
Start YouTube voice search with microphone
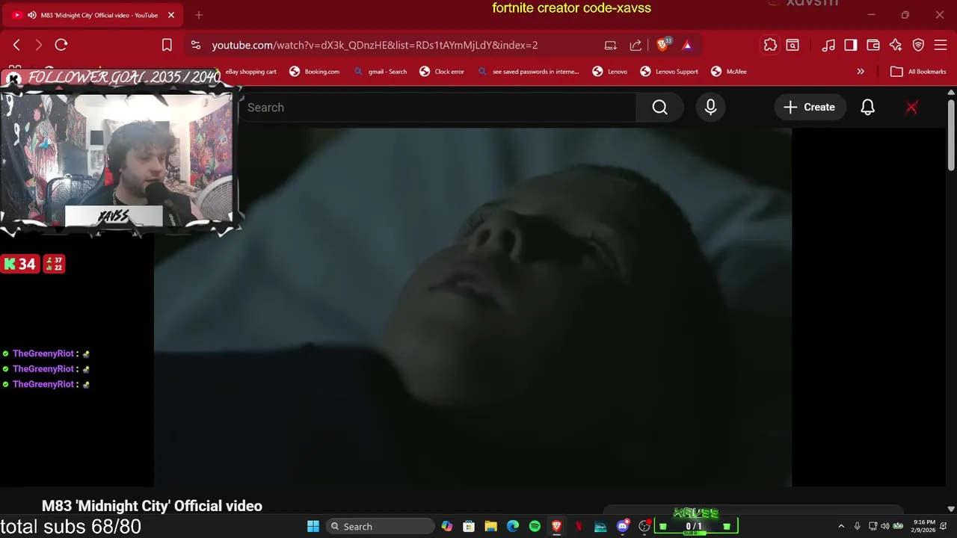click(x=711, y=108)
